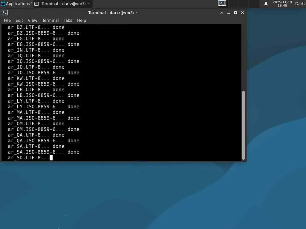Click the line 'ar_IN.UTF-8... done'
Image resolution: width=306 pixels, height=229 pixels.
pyautogui.click(x=36, y=50)
